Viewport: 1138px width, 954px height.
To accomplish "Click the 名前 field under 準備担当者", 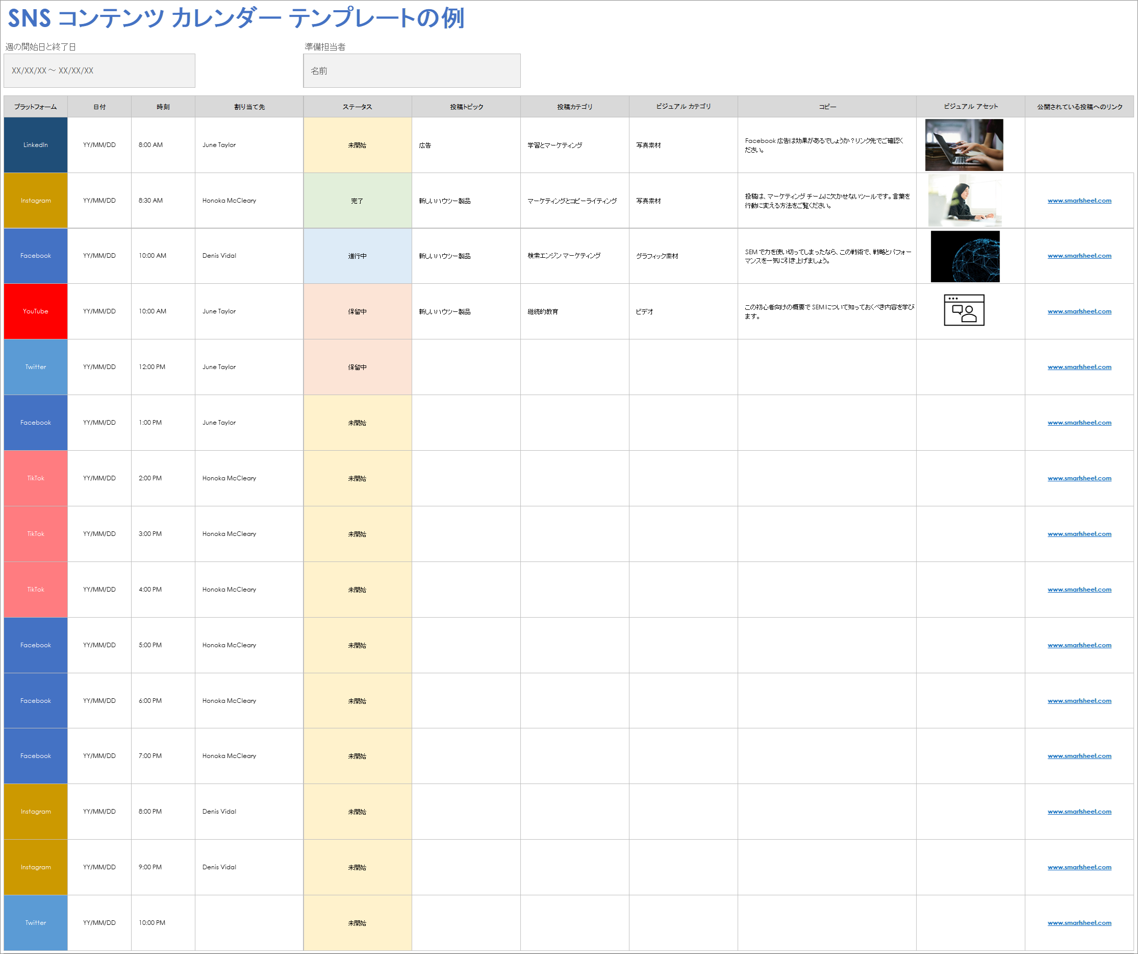I will (411, 70).
